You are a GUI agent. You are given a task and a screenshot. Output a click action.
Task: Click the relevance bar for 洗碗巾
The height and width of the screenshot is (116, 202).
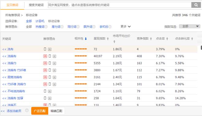click(81, 63)
